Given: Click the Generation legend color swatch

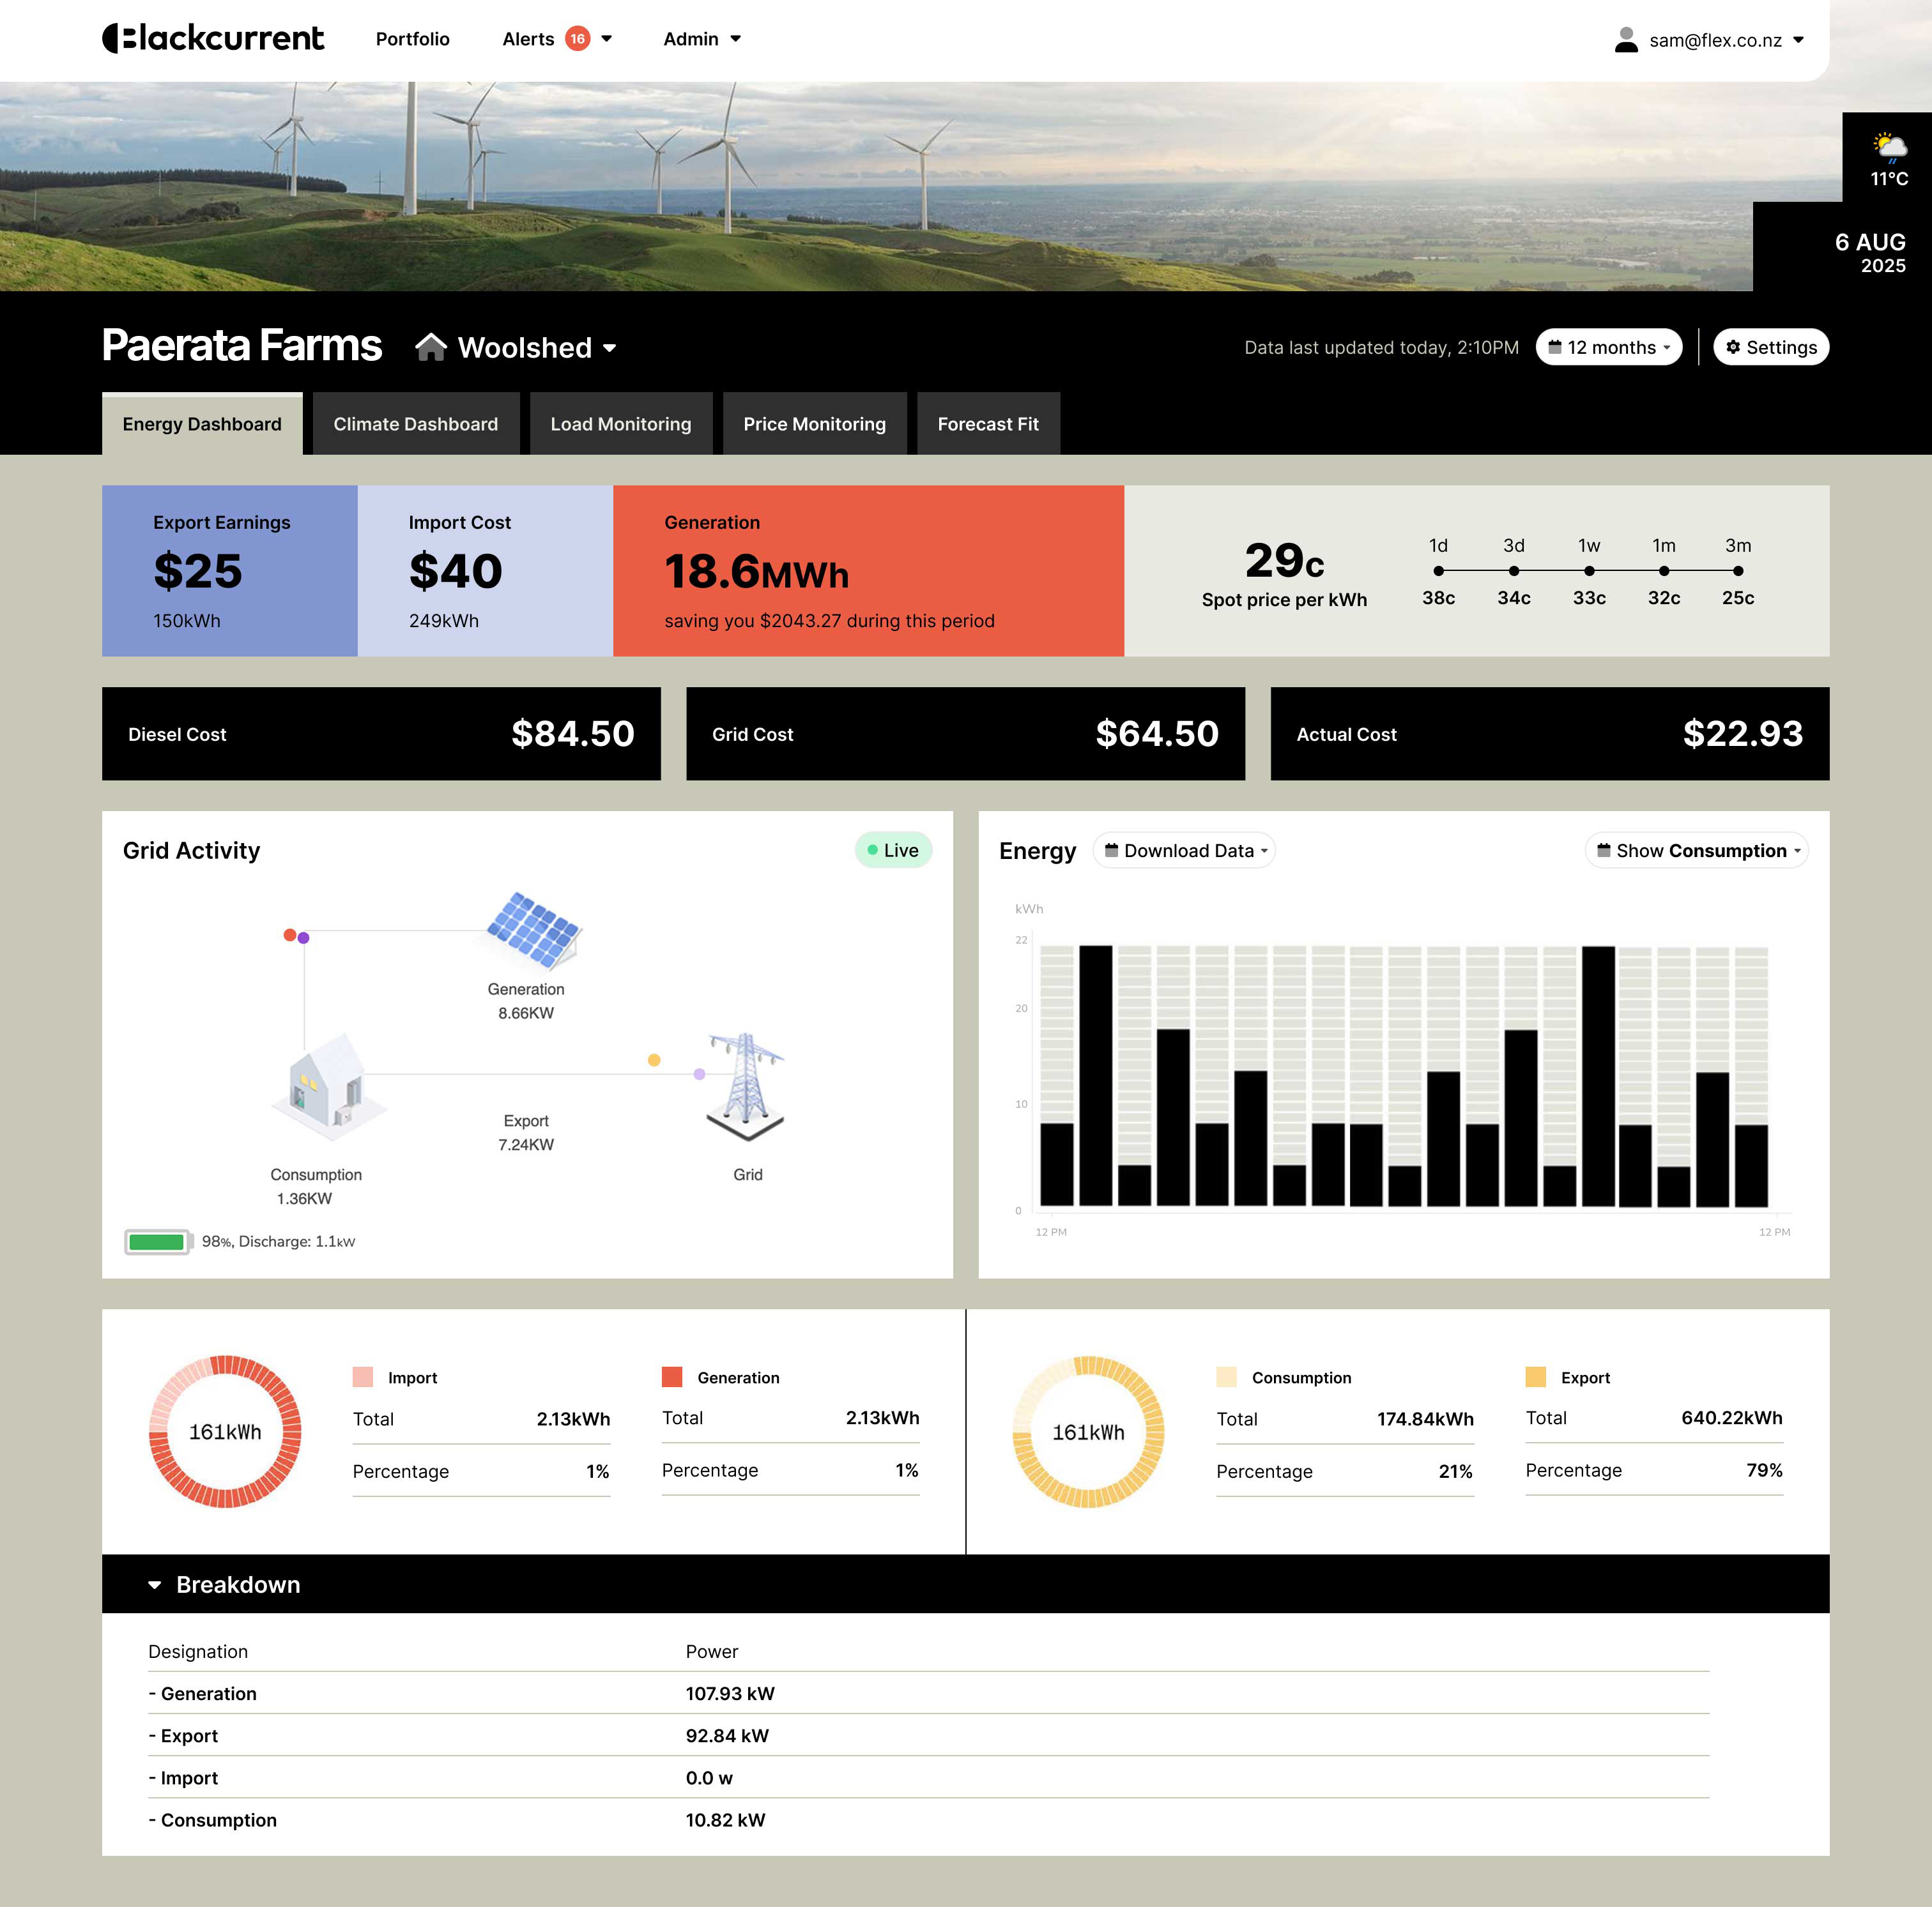Looking at the screenshot, I should (672, 1376).
